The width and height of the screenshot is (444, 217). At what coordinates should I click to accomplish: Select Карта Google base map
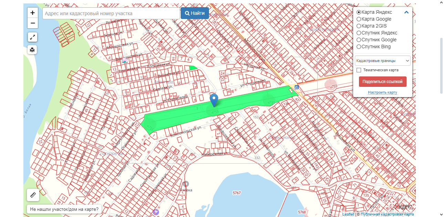[x=359, y=19]
